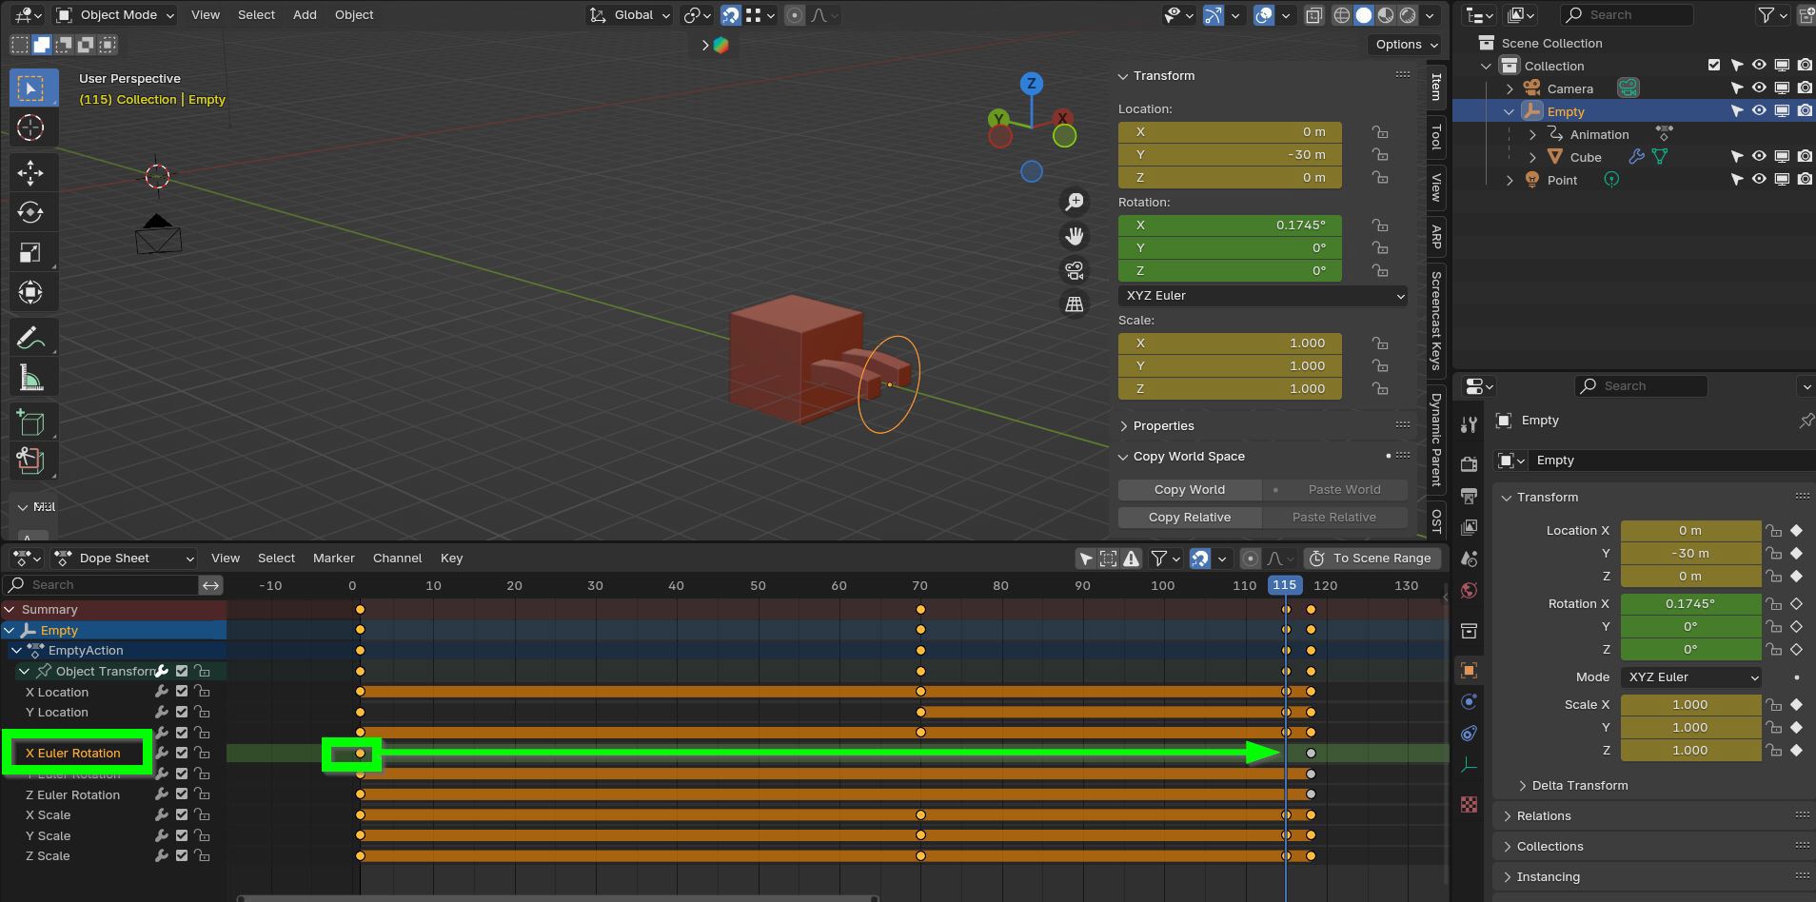This screenshot has width=1816, height=902.
Task: Activate the Select Box tool
Action: (30, 88)
